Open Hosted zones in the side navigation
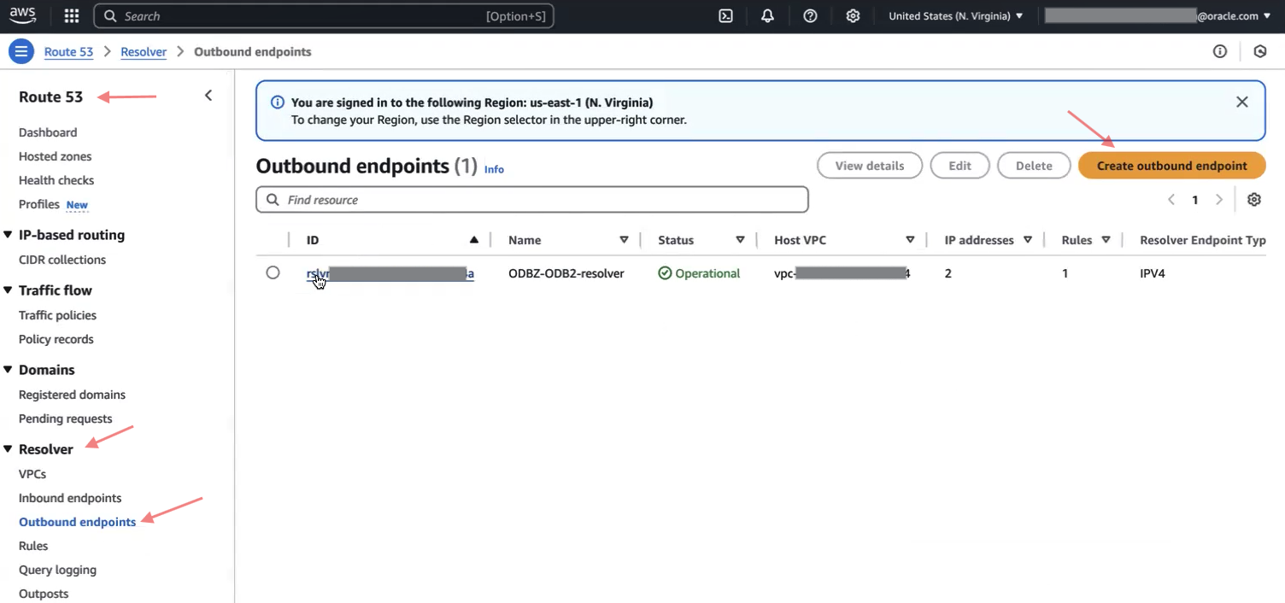 (x=55, y=156)
